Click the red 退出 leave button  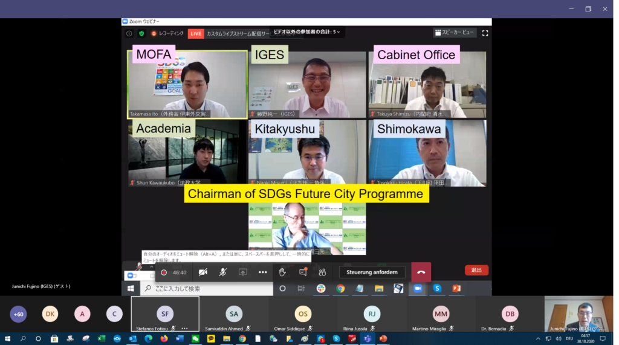[x=476, y=270]
